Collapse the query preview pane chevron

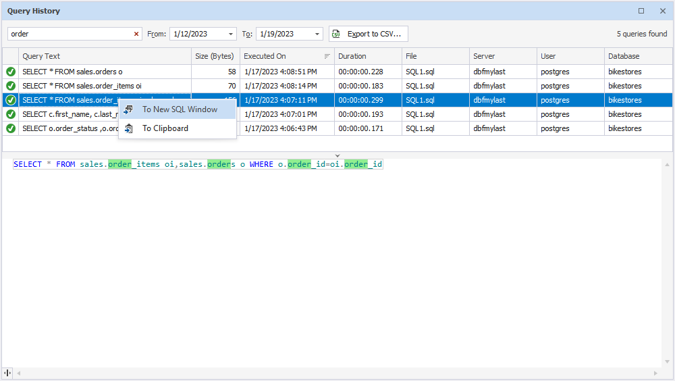coord(337,156)
